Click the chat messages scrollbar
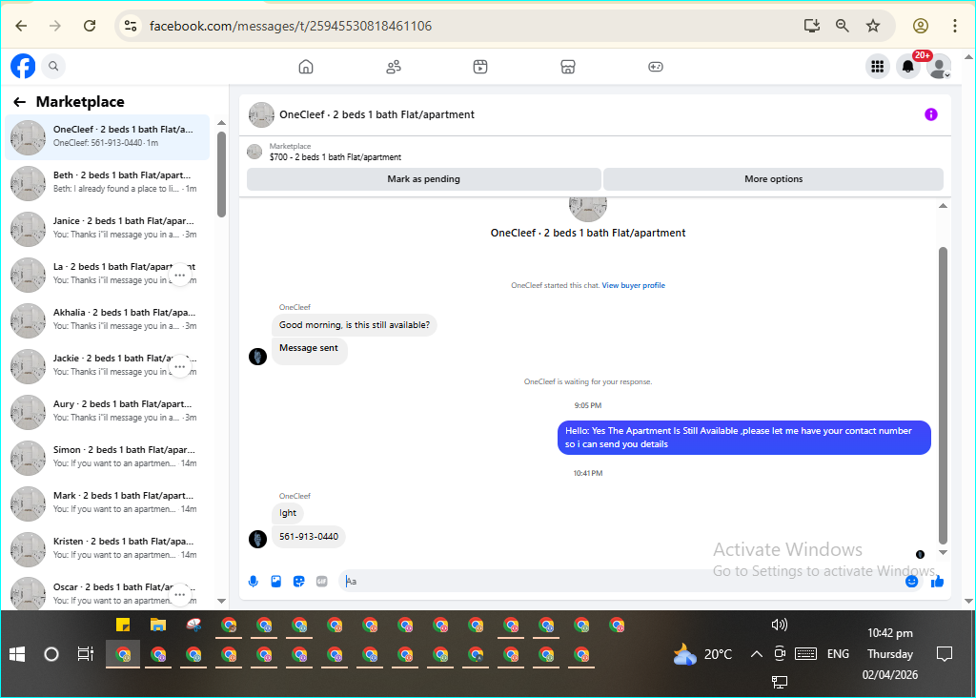The width and height of the screenshot is (976, 698). pos(943,396)
